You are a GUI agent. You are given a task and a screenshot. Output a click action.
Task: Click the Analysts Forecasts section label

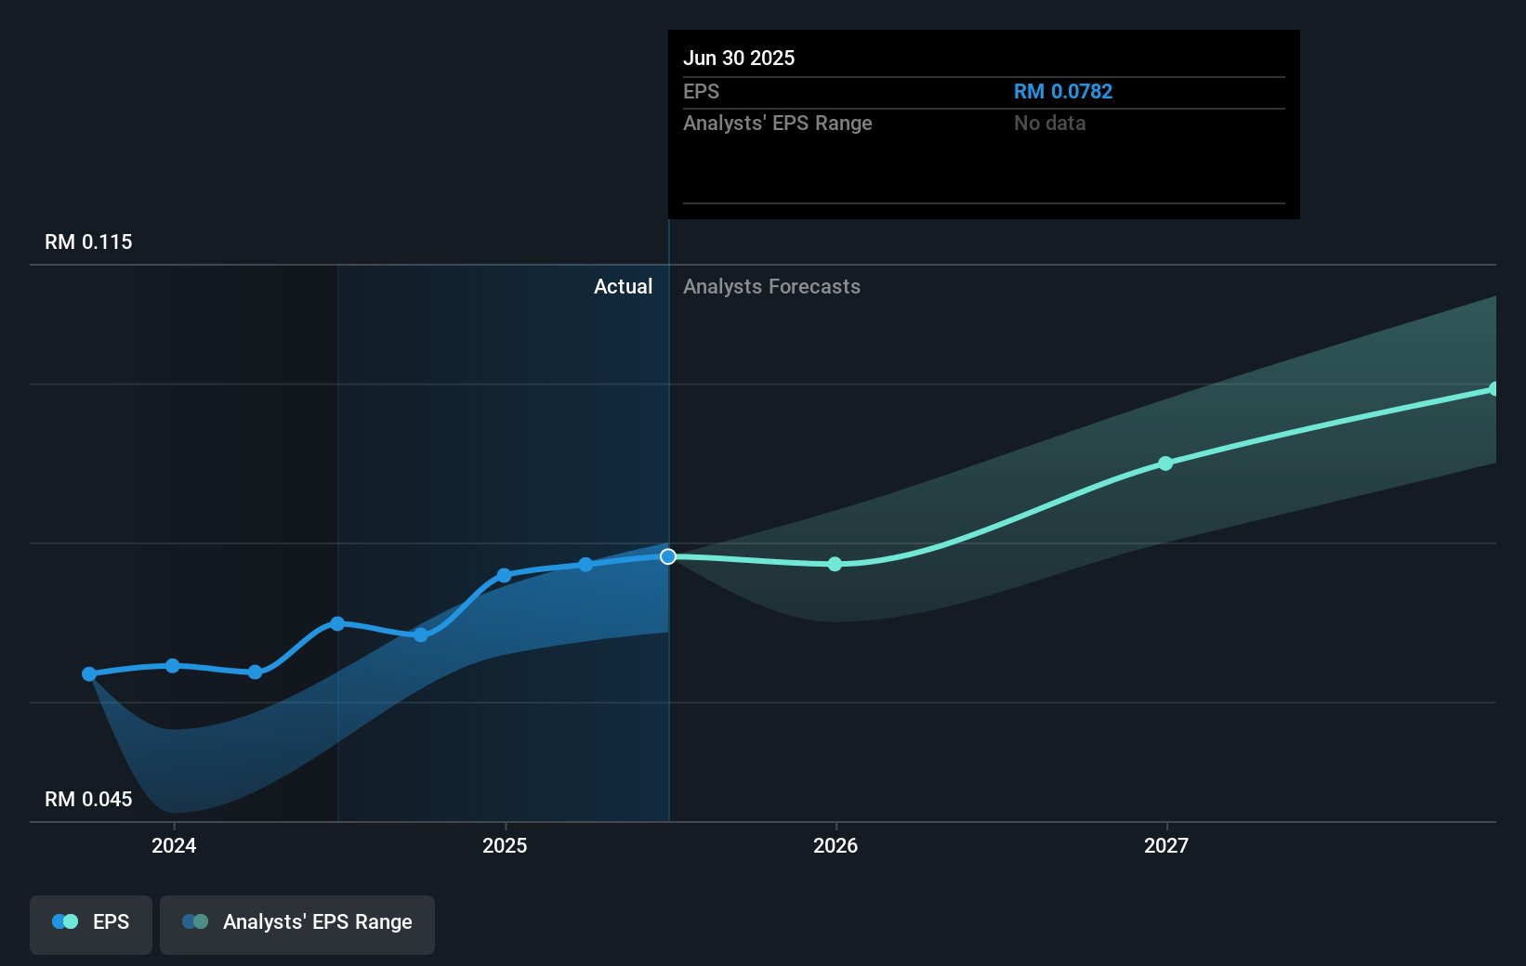click(771, 286)
